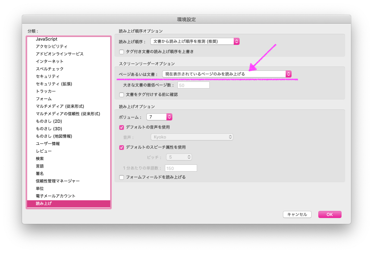Click the キャンセル button
This screenshot has height=253, width=373.
click(x=297, y=214)
